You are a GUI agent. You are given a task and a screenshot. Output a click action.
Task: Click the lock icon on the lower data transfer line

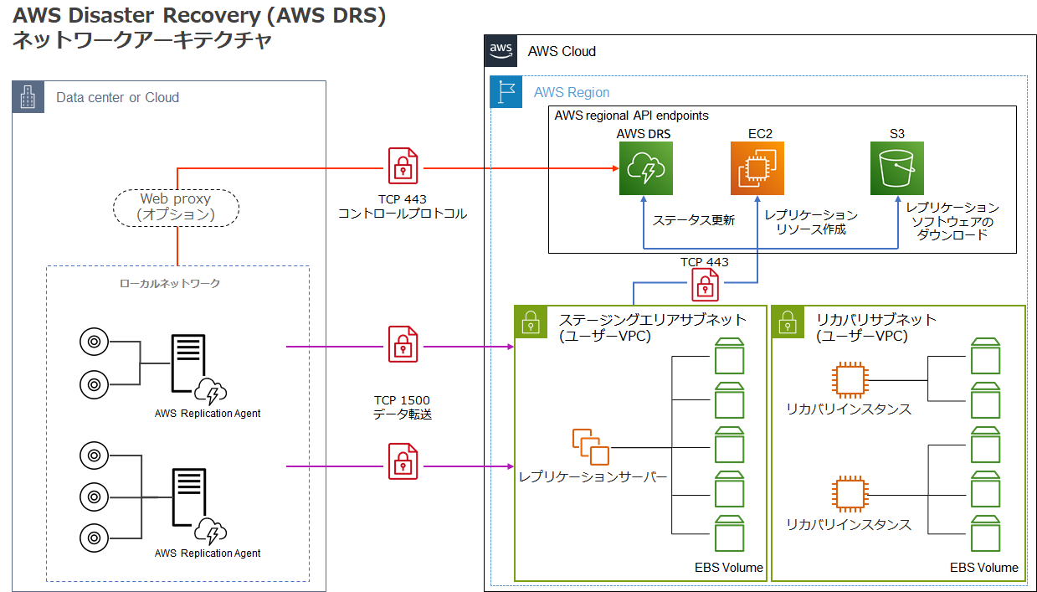(403, 461)
